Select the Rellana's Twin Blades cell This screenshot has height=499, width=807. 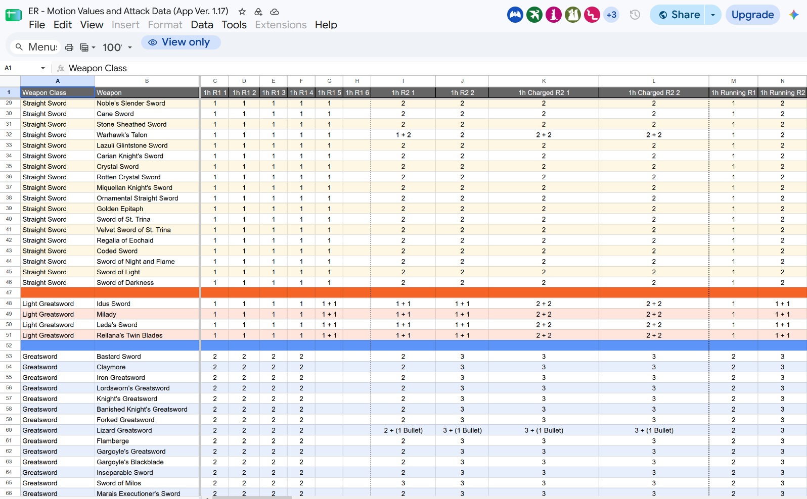tap(147, 335)
